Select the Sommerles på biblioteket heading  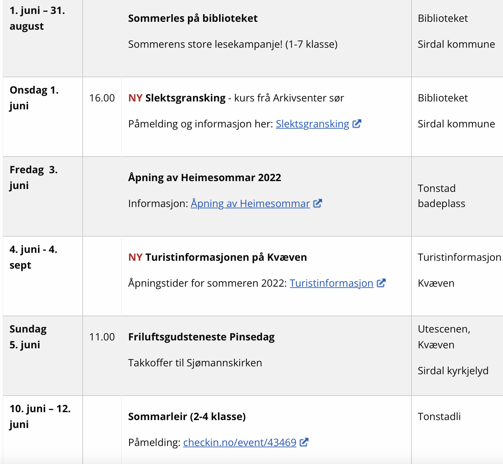193,18
